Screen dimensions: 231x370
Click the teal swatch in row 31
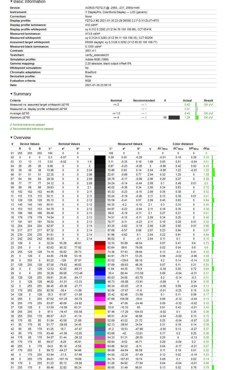click(100, 282)
